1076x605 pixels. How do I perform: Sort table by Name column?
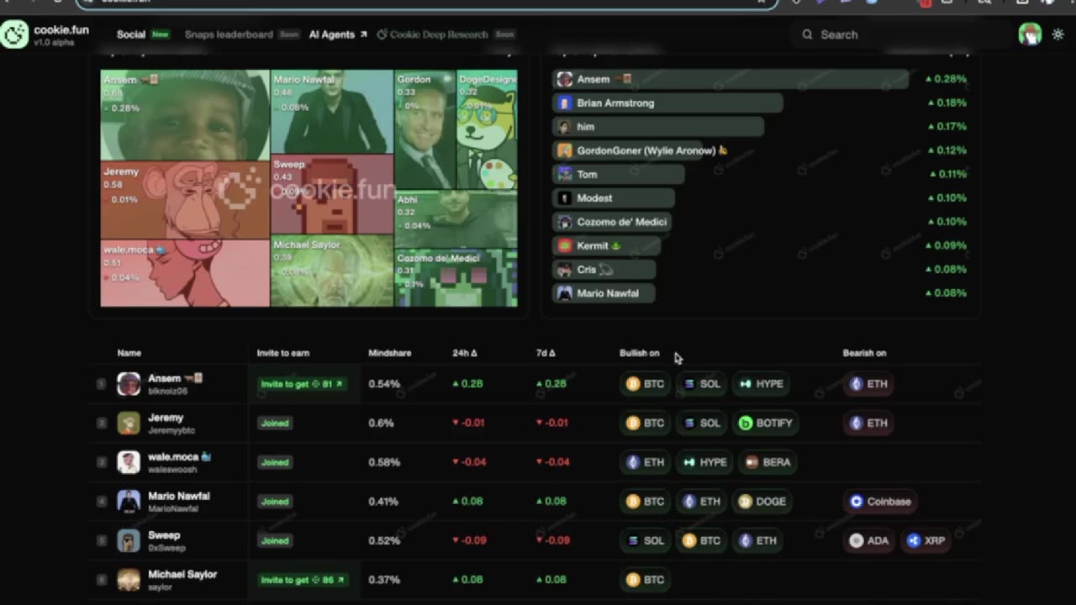129,353
